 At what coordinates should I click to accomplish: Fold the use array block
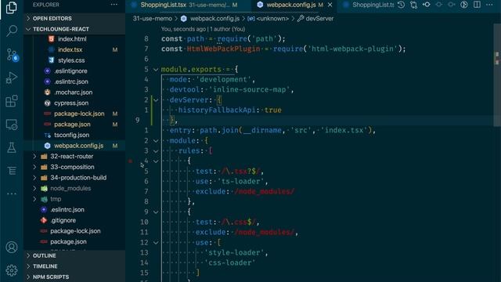[156, 242]
